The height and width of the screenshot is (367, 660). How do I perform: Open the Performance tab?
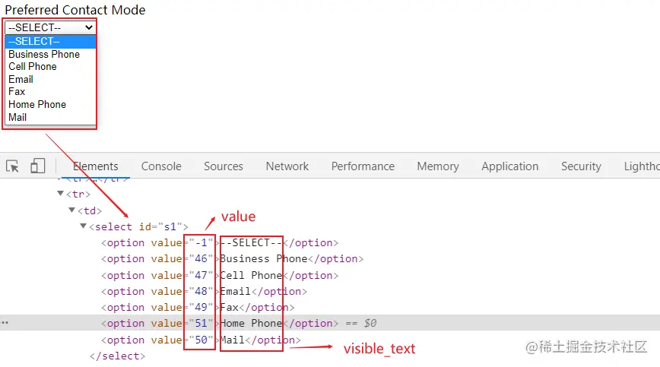click(363, 166)
